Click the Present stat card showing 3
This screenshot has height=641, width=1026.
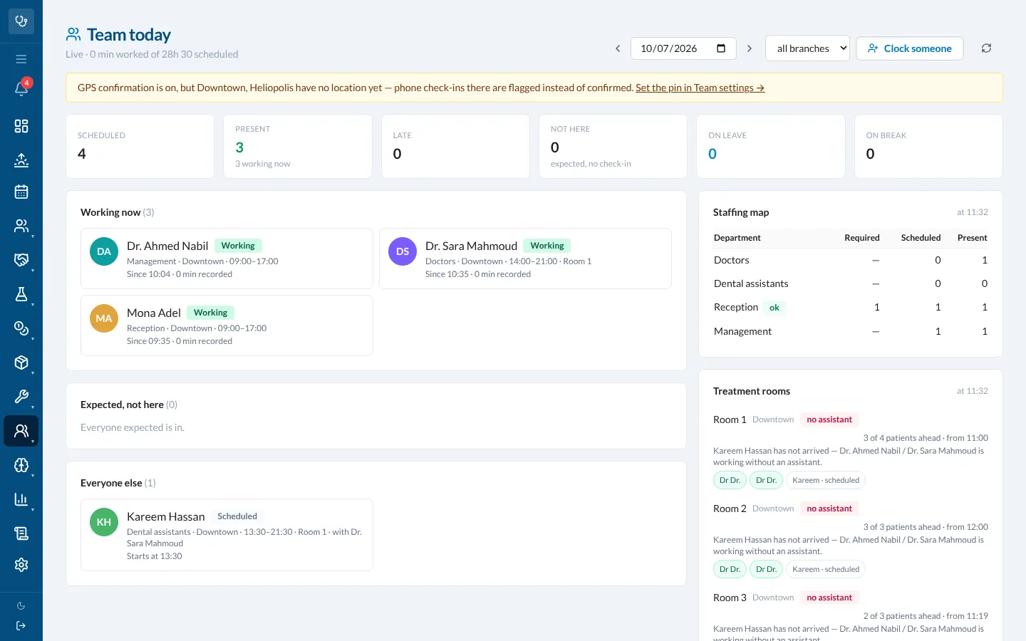[x=298, y=147]
